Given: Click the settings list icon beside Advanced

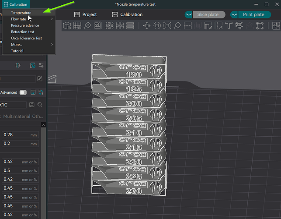Looking at the screenshot, I should [x=33, y=92].
